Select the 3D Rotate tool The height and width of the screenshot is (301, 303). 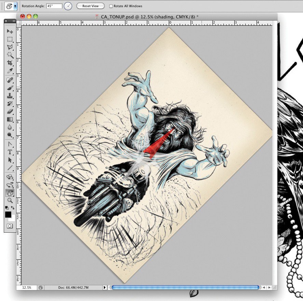pos(10,177)
